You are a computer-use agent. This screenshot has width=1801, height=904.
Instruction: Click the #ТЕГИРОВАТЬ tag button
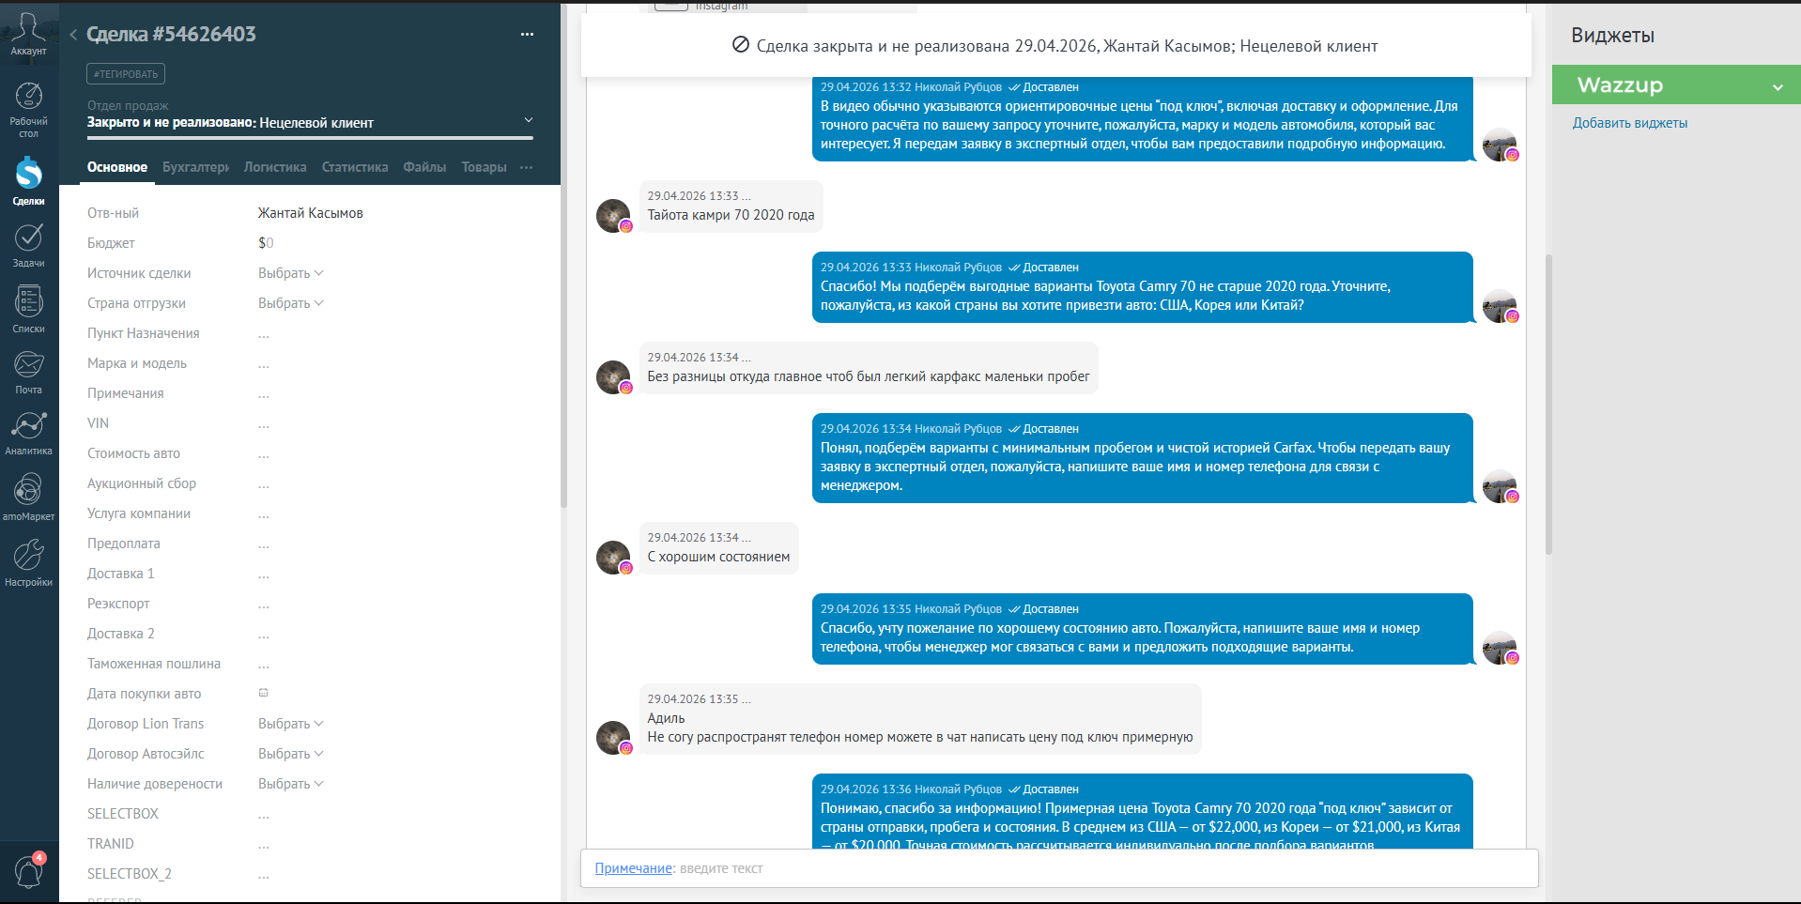tap(126, 74)
